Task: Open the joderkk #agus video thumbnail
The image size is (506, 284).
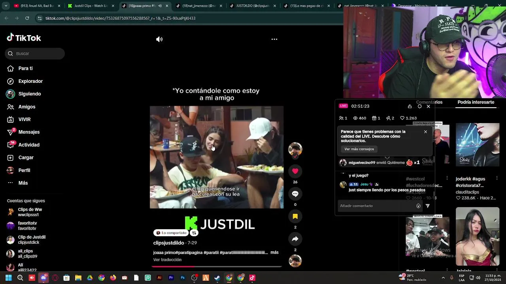Action: 478,145
